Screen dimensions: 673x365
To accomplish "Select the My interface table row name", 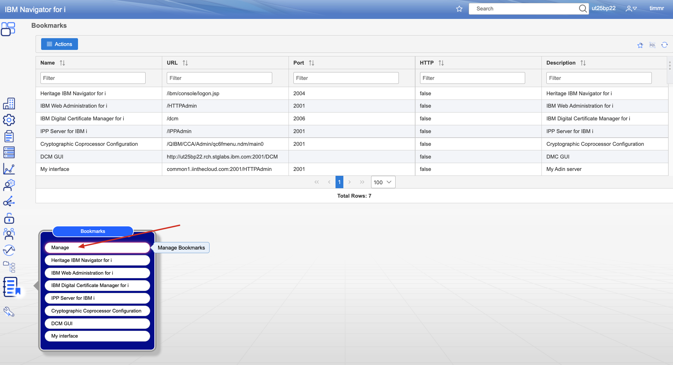I will [x=55, y=169].
